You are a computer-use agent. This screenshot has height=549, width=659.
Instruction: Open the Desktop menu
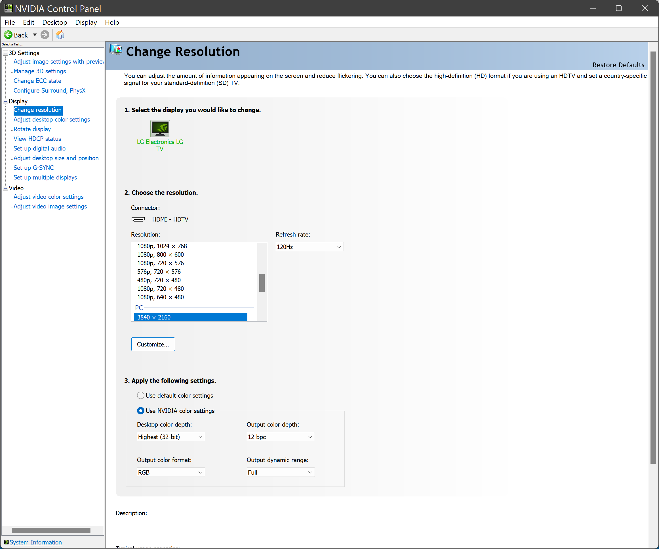(54, 22)
